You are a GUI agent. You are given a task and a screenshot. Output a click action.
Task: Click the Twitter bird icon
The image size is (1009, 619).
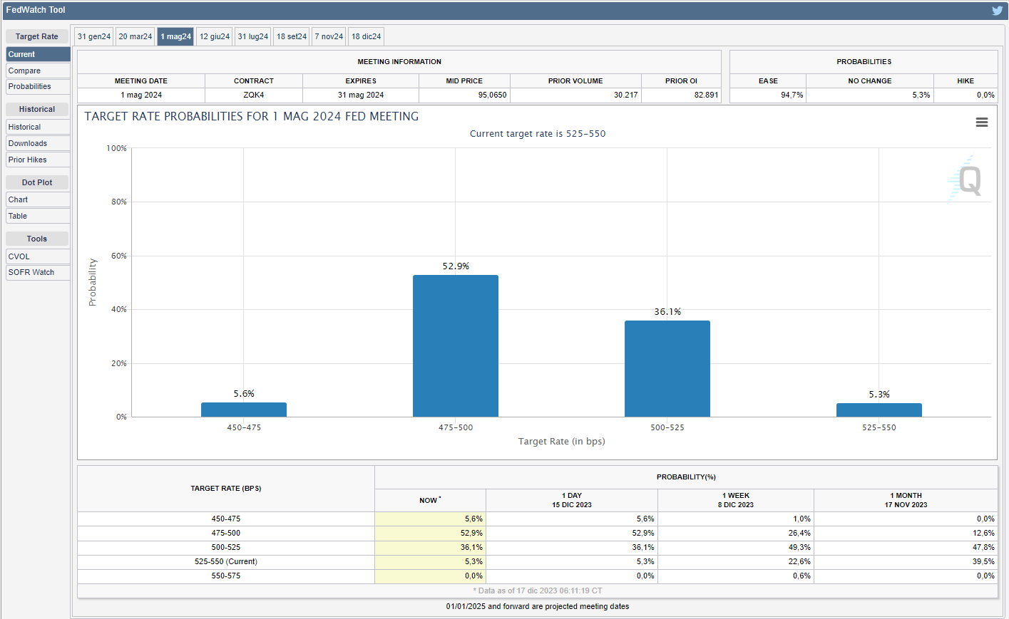(997, 10)
